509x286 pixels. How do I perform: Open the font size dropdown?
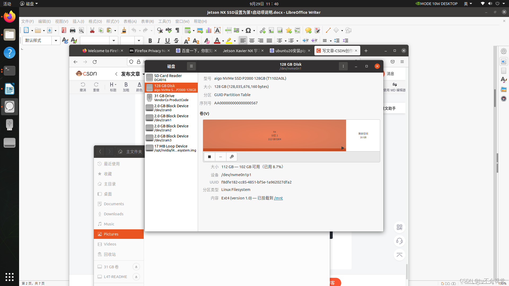[x=139, y=41]
